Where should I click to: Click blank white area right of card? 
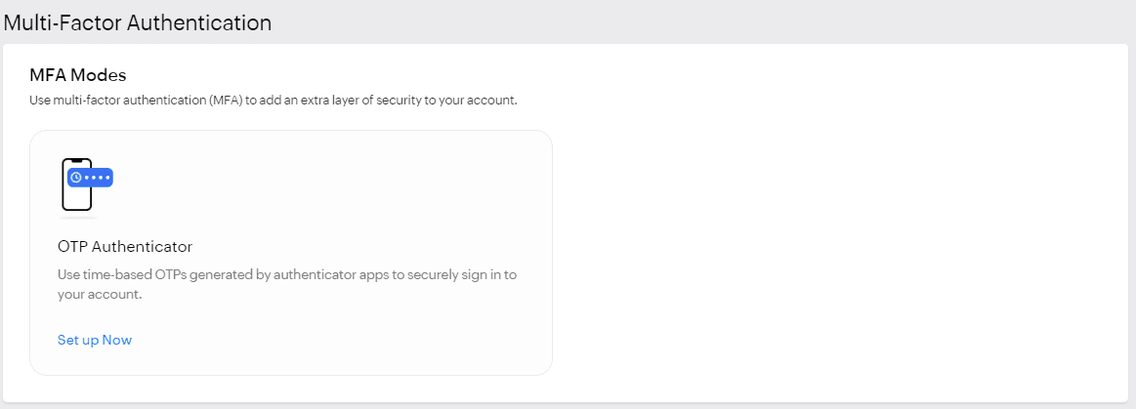coord(830,244)
